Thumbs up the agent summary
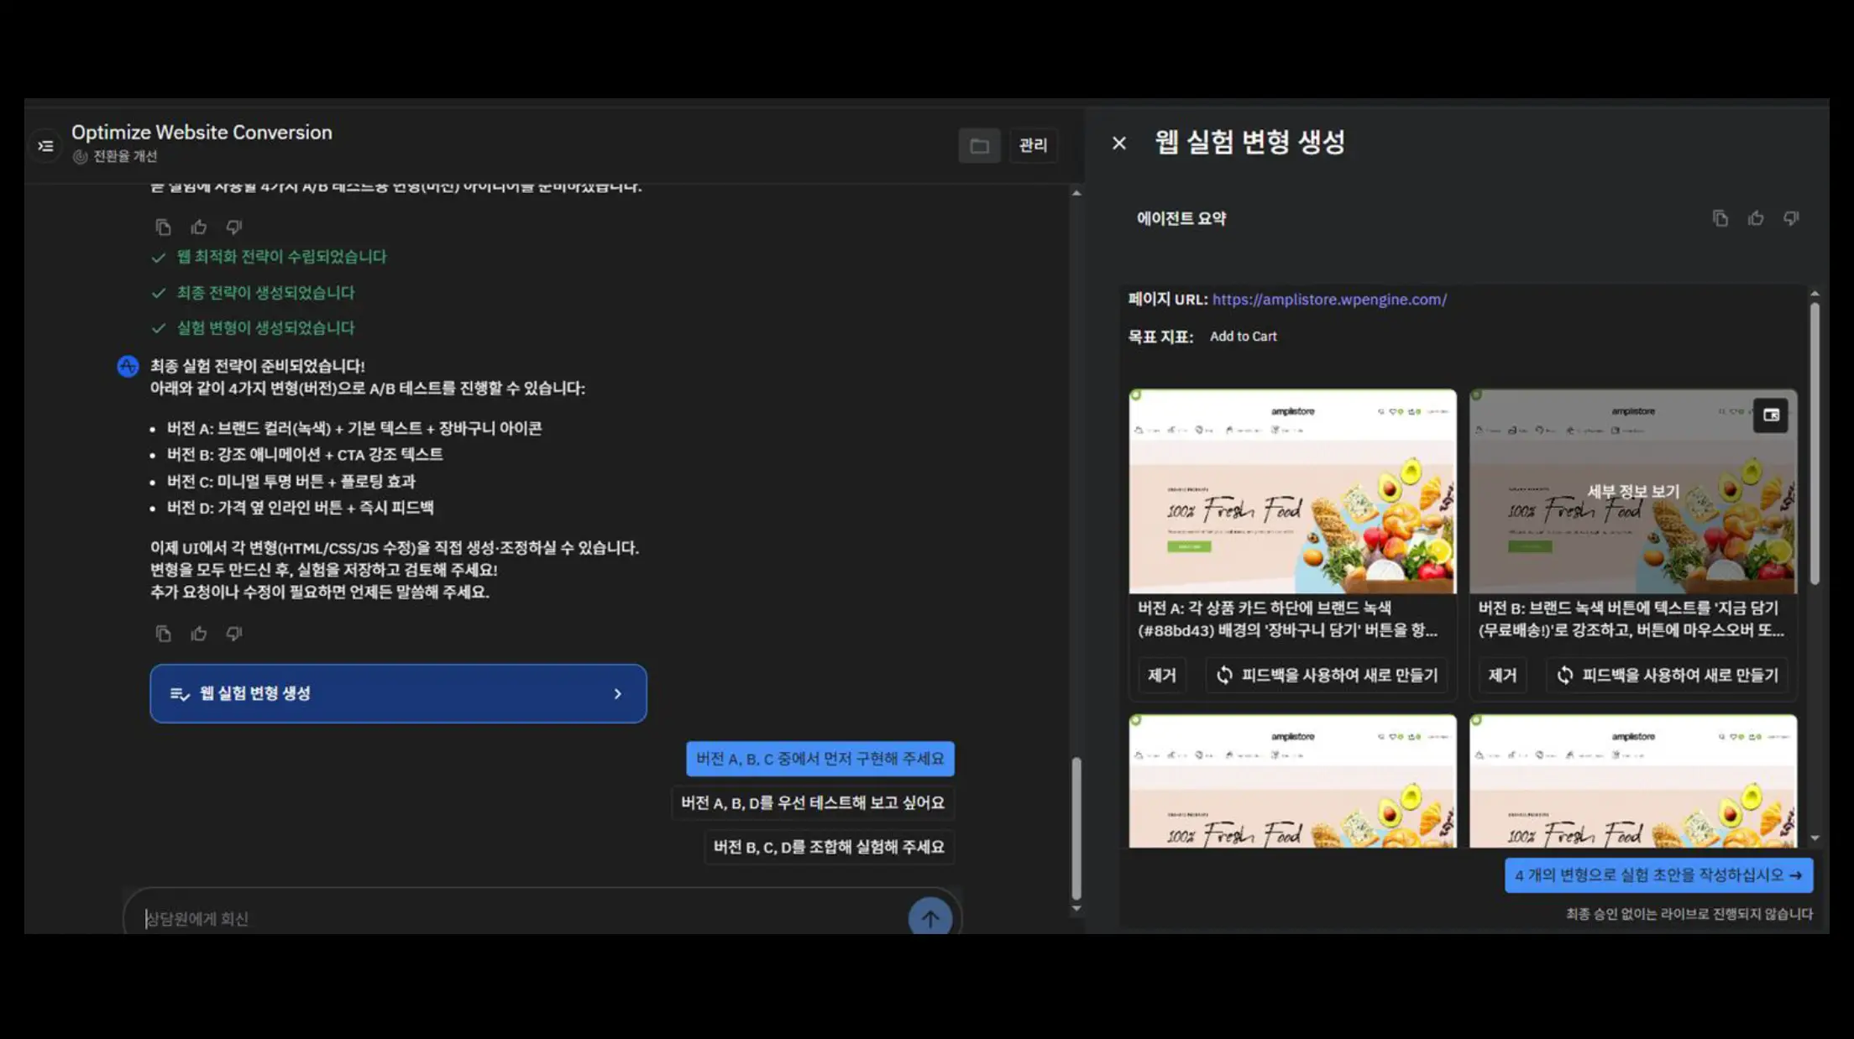Screen dimensions: 1854x1039 [x=1756, y=219]
